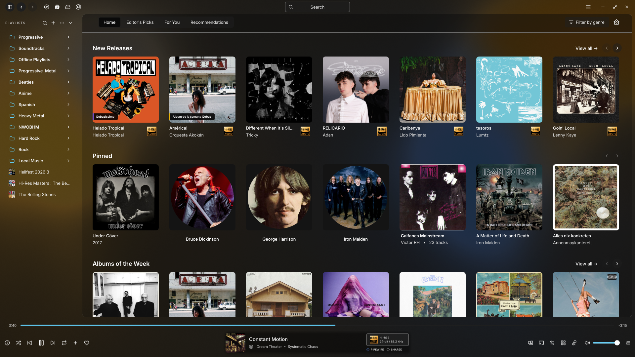Image resolution: width=635 pixels, height=357 pixels.
Task: Switch to the Editor's Picks tab
Action: (x=140, y=22)
